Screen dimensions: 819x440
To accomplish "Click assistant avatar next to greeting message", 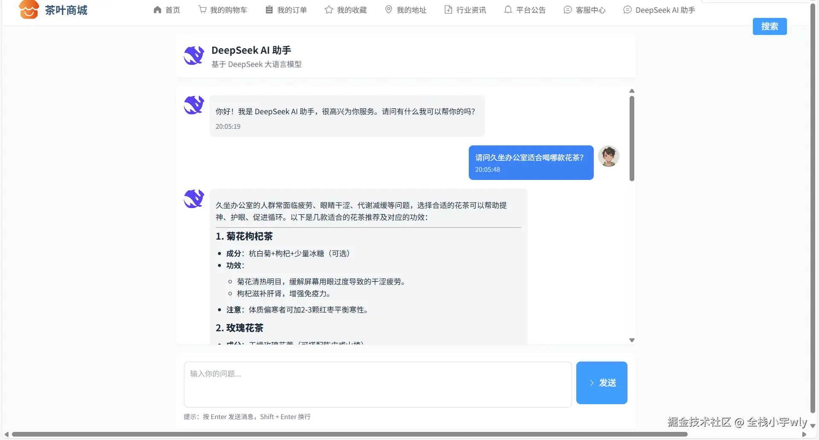I will (x=194, y=105).
